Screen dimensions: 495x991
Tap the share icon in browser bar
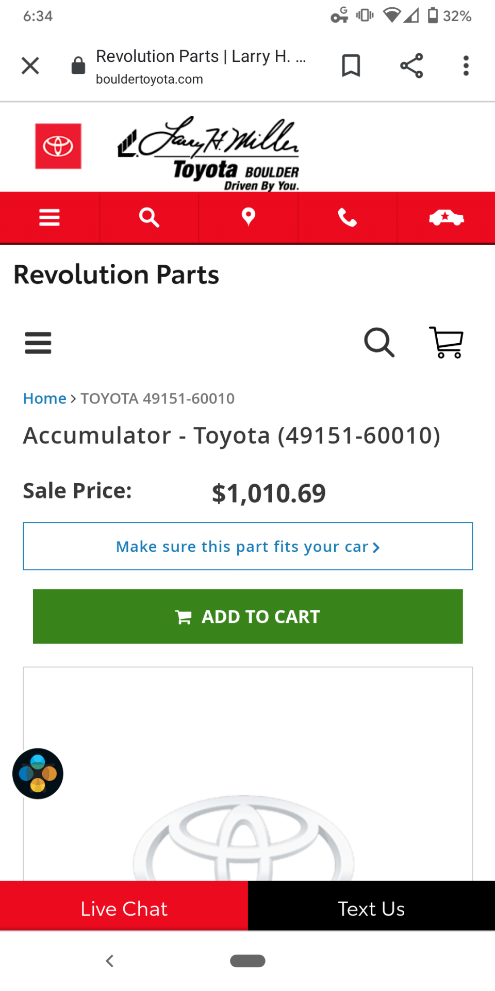coord(411,66)
